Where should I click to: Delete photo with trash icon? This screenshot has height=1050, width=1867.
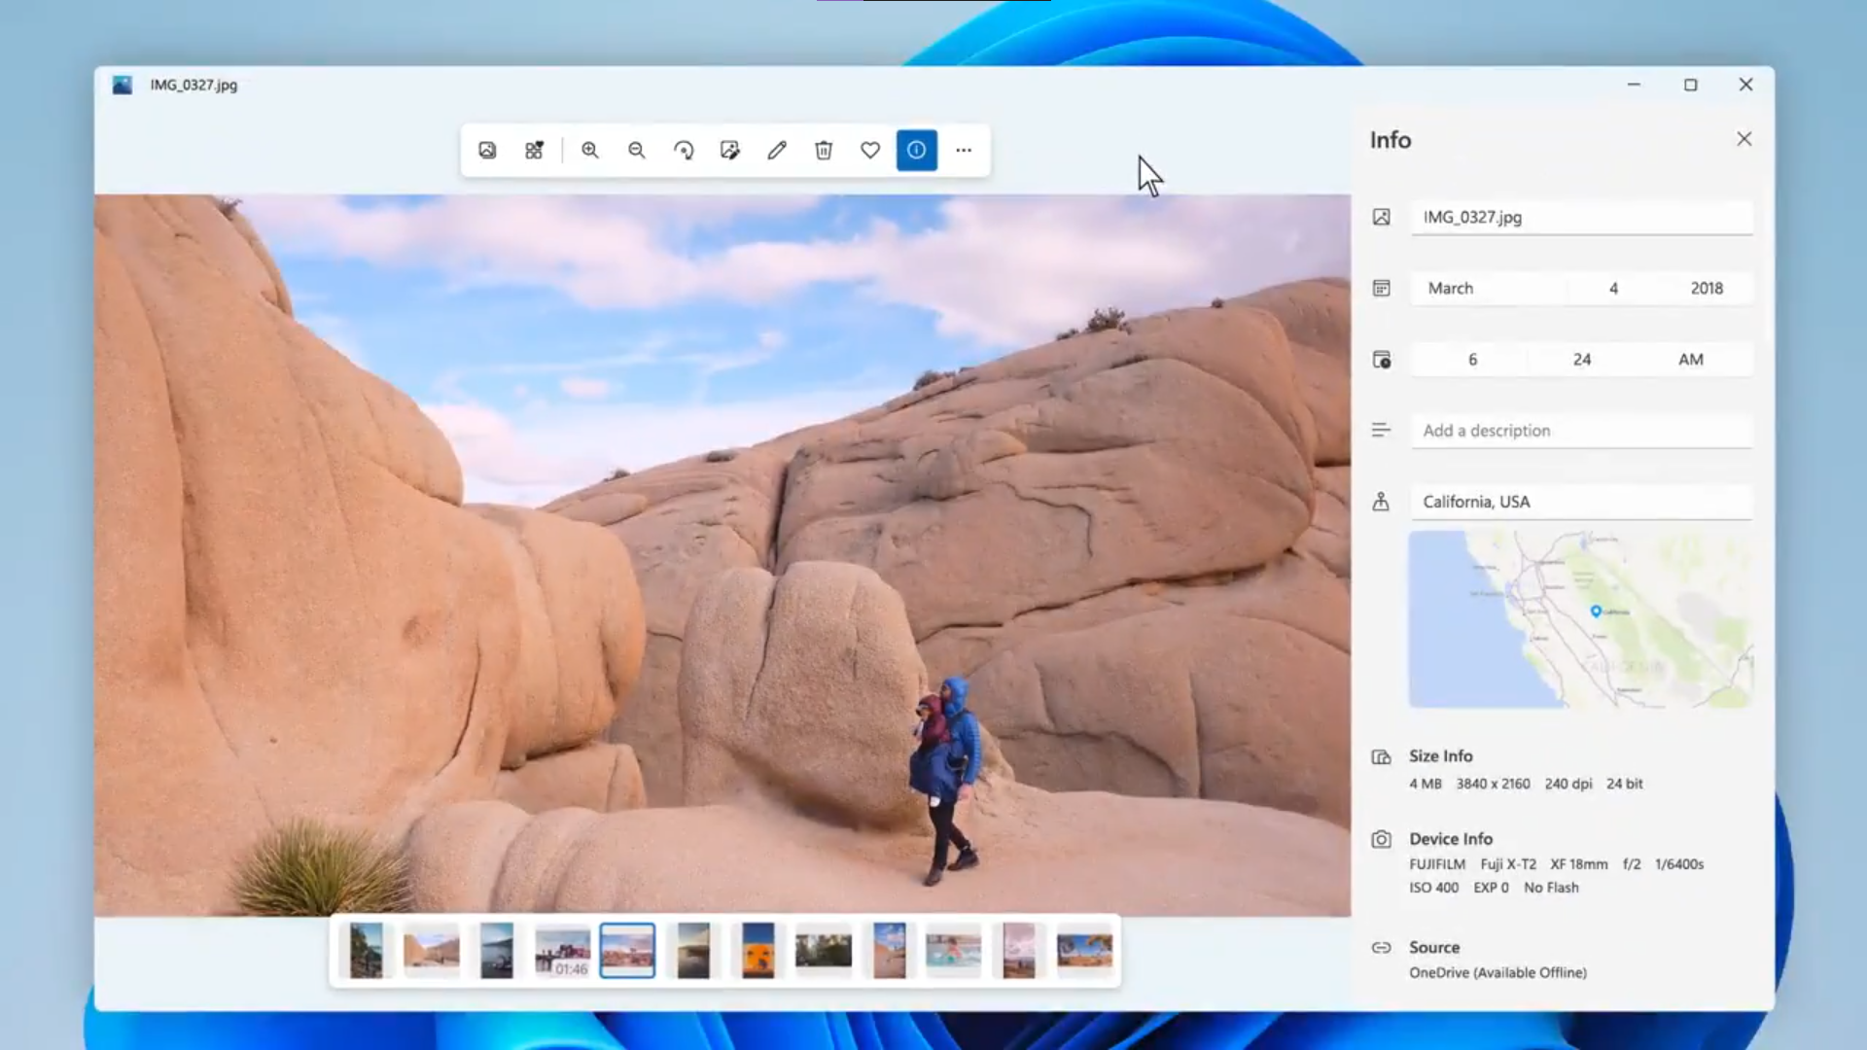click(x=824, y=151)
